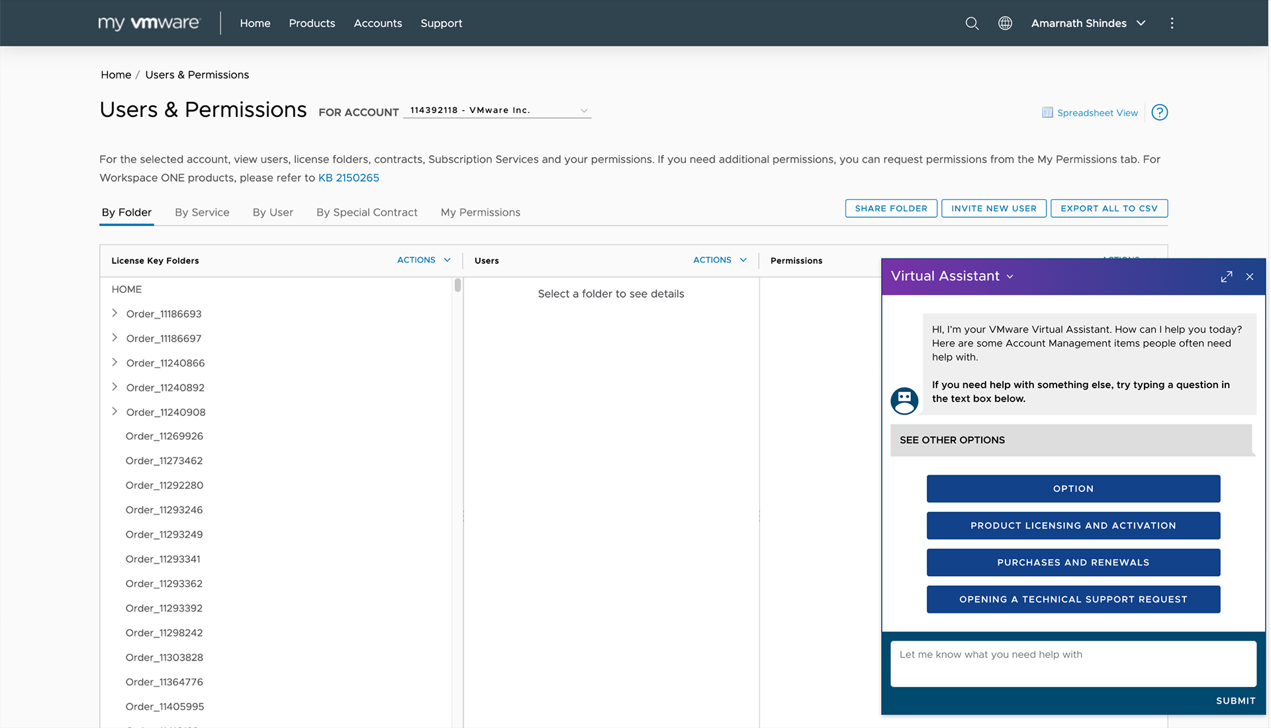The image size is (1271, 728).
Task: Click SUBMIT in Virtual Assistant
Action: [1235, 701]
